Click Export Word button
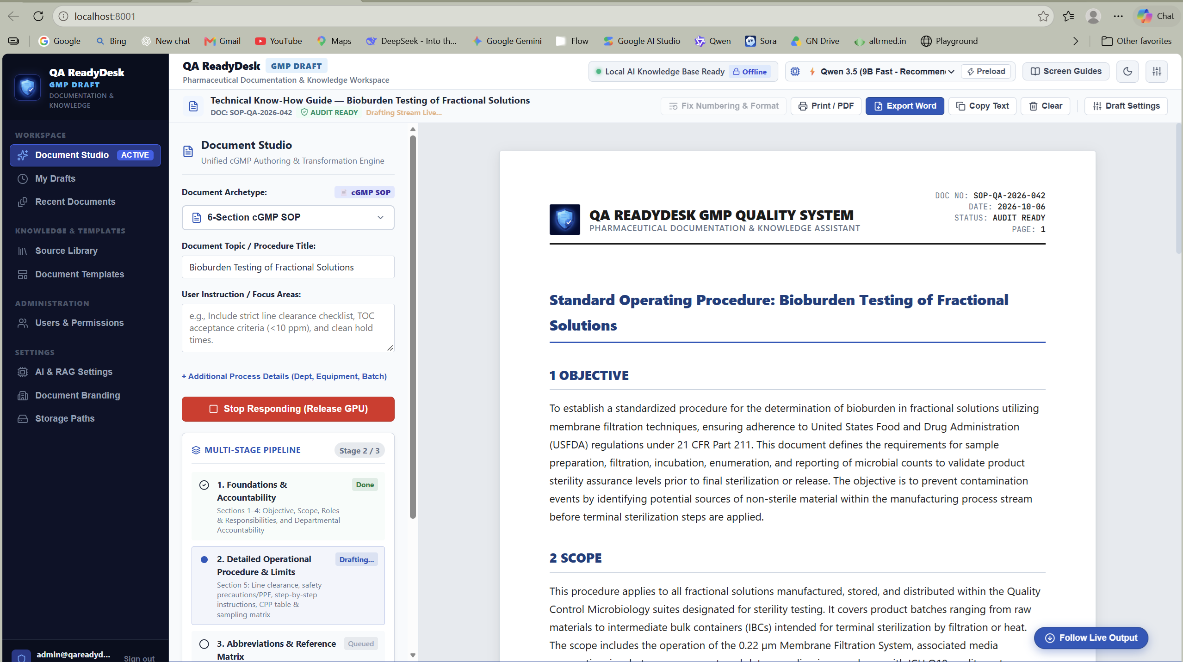Viewport: 1183px width, 662px height. click(x=904, y=106)
